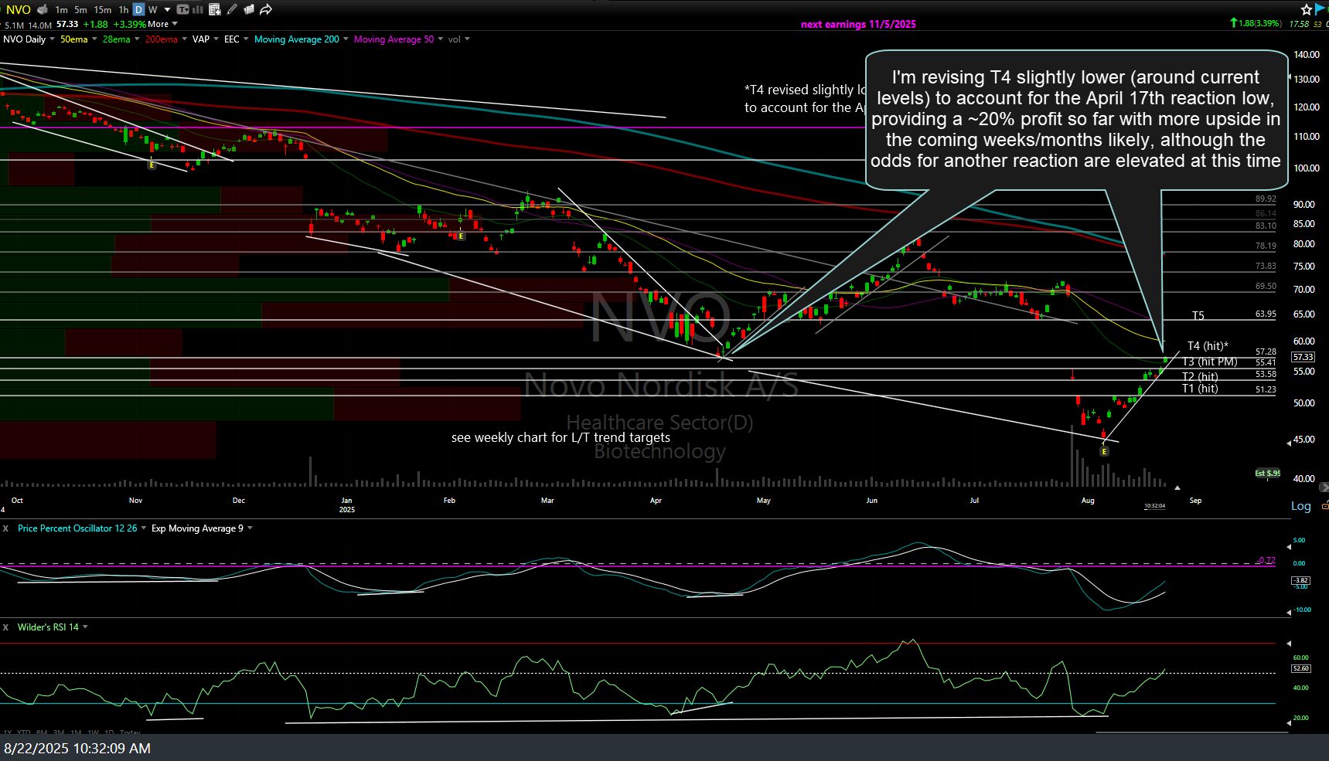Select the Daily (D) timeframe

[x=138, y=9]
